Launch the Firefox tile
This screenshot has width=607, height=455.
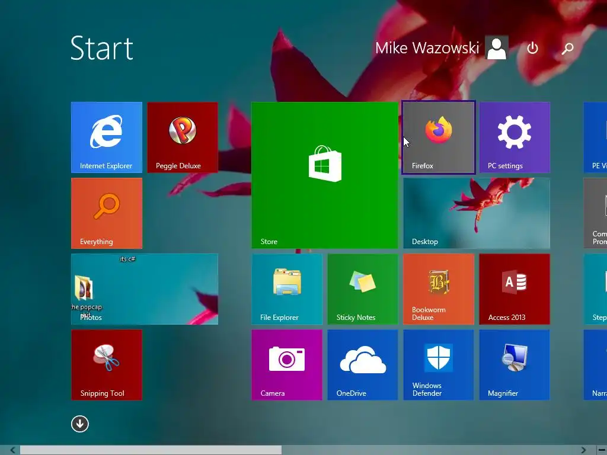(439, 137)
